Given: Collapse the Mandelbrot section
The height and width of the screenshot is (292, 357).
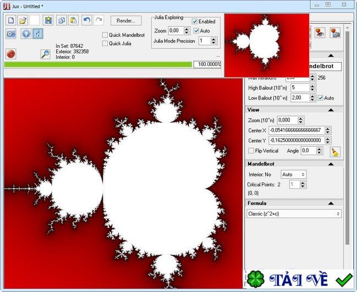Looking at the screenshot, I should pos(331,164).
